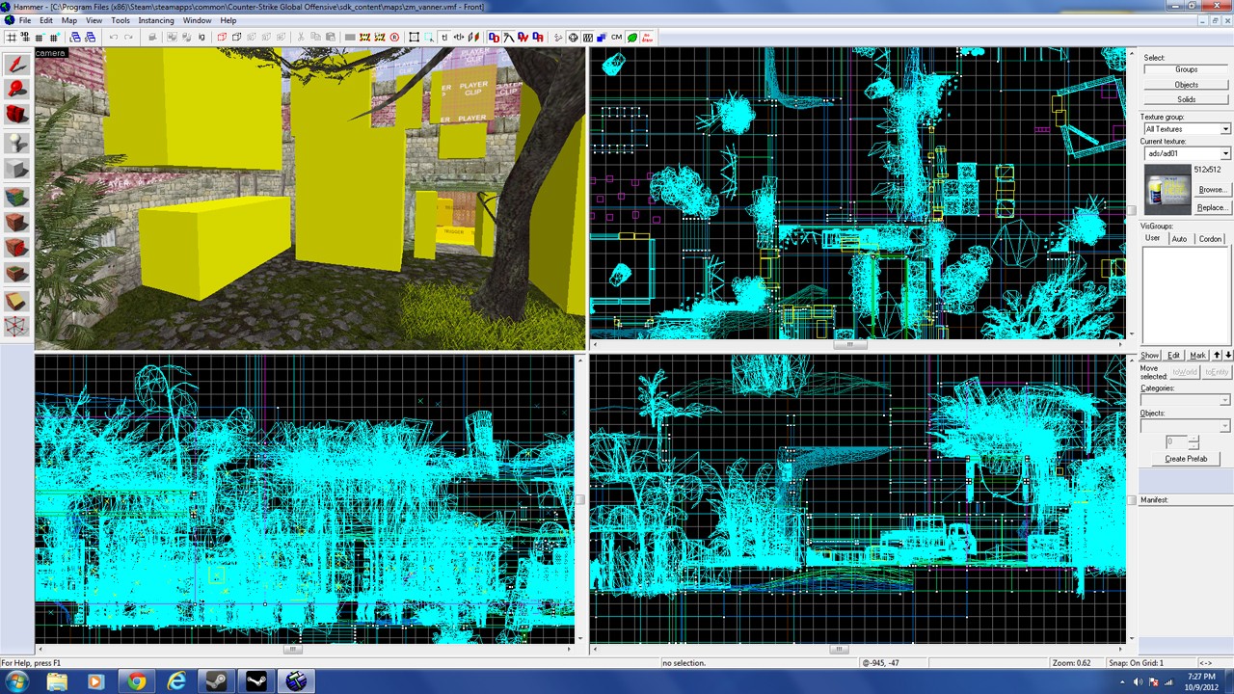The height and width of the screenshot is (694, 1234).
Task: Click the VisGroups Show button
Action: pos(1150,355)
